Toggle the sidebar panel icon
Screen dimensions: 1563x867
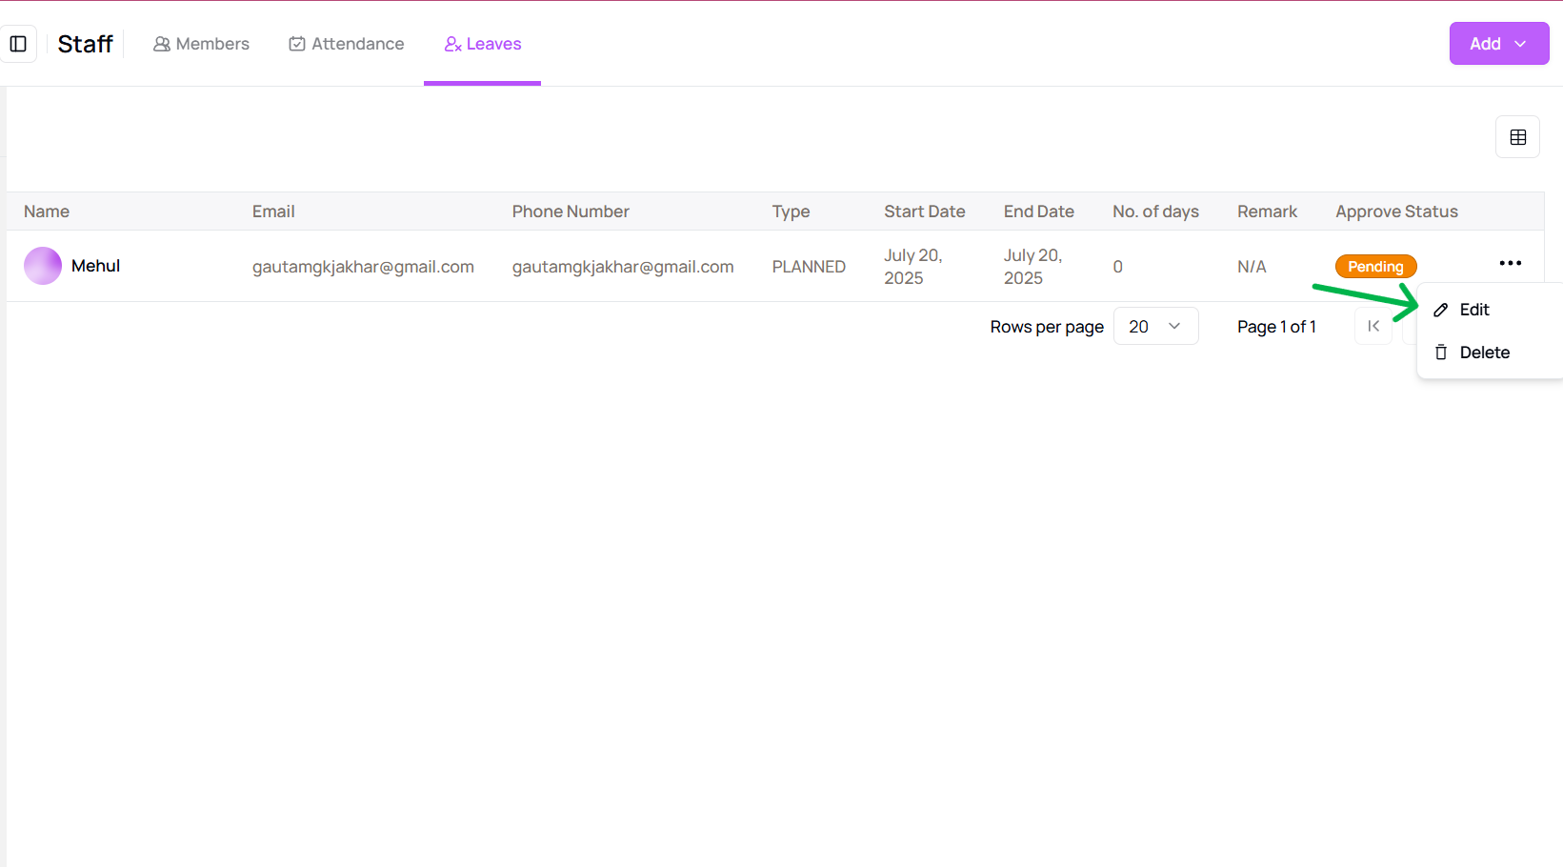(18, 44)
